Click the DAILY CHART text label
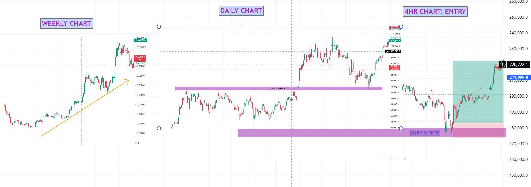The height and width of the screenshot is (187, 531). tap(241, 11)
